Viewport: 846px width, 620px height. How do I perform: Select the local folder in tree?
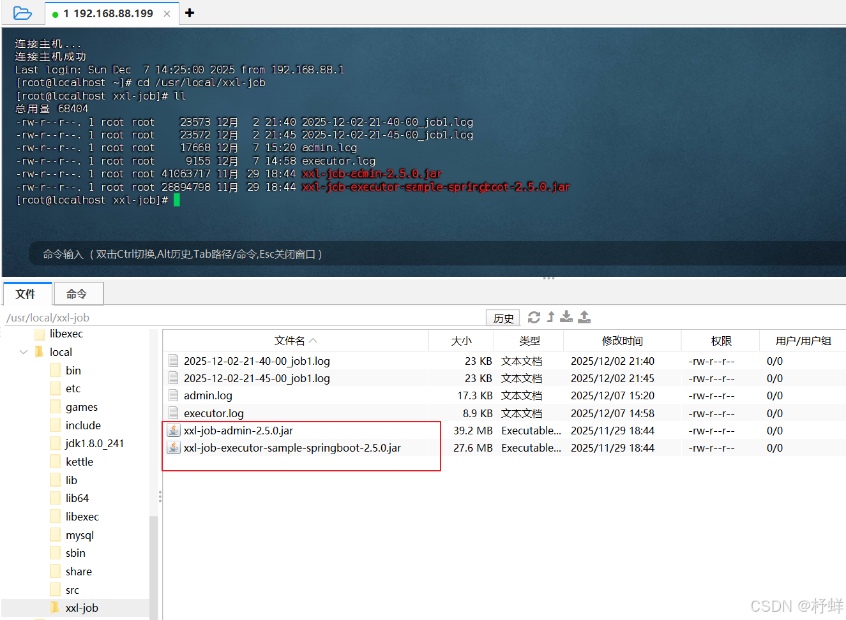[x=61, y=352]
